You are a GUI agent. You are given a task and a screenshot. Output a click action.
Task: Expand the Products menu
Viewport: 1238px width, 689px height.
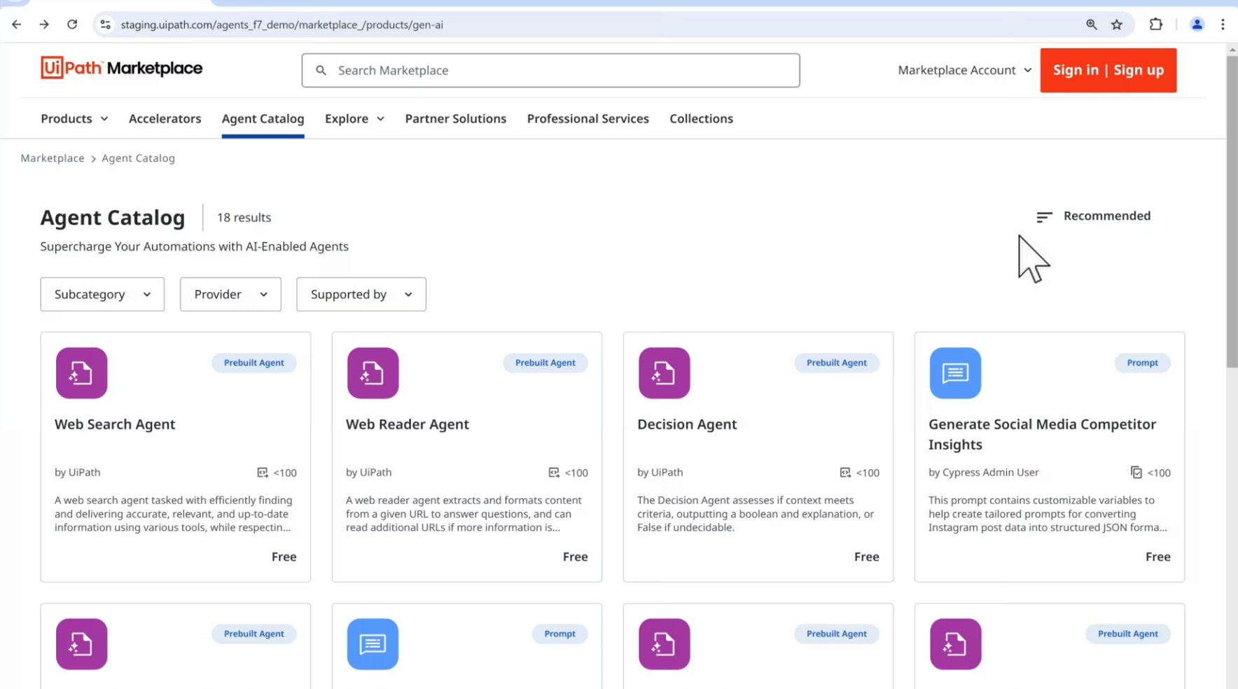coord(74,118)
